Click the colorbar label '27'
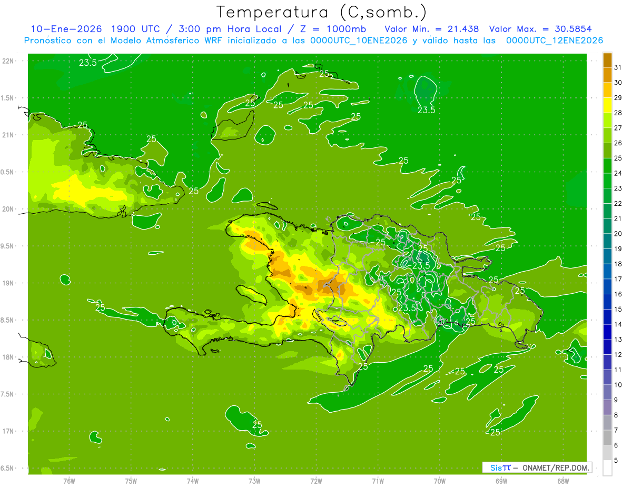 point(618,128)
